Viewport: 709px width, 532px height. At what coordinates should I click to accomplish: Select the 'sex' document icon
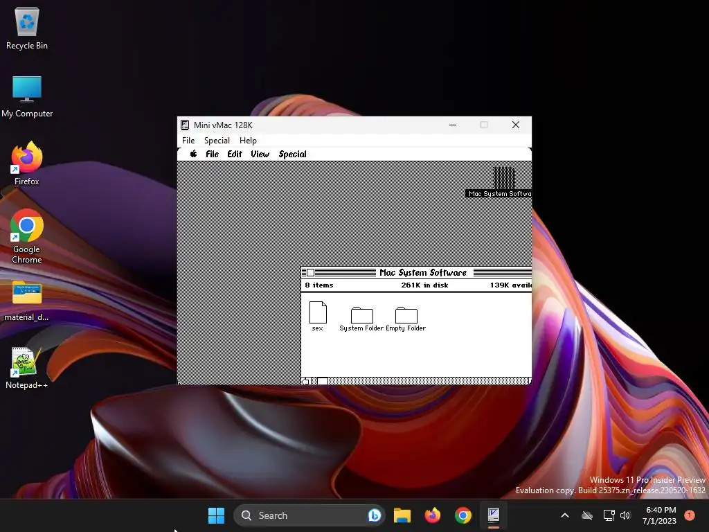318,312
